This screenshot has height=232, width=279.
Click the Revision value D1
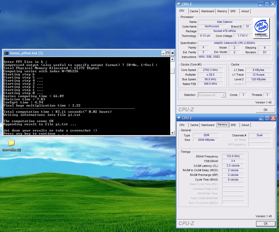point(265,52)
